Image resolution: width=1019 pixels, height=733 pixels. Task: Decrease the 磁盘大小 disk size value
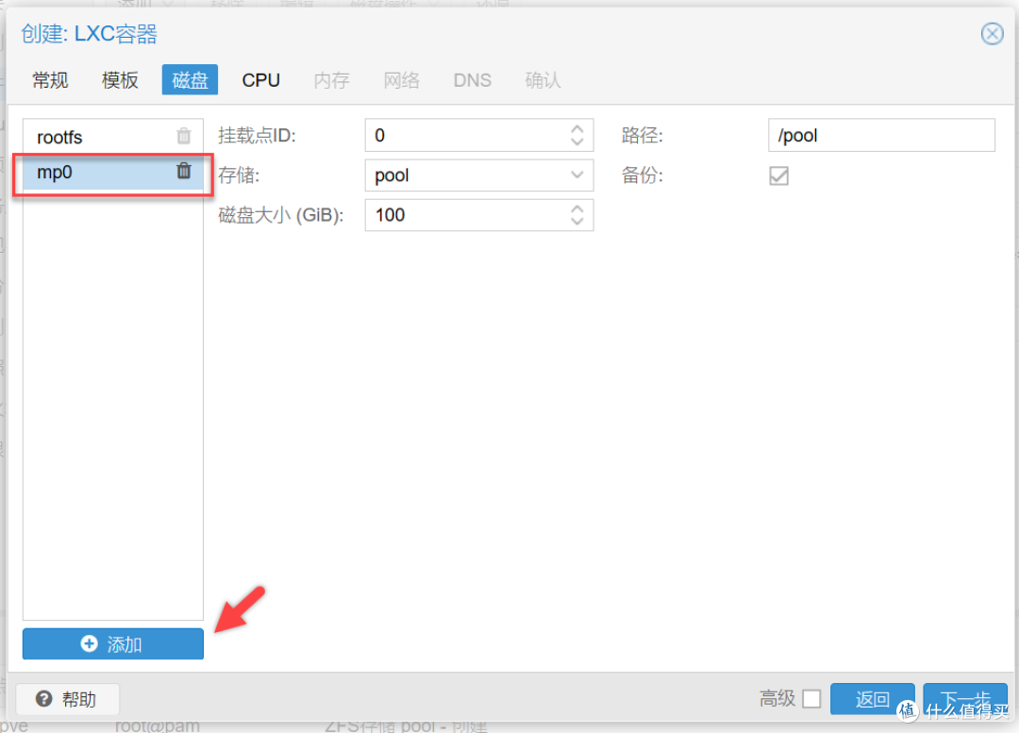577,222
